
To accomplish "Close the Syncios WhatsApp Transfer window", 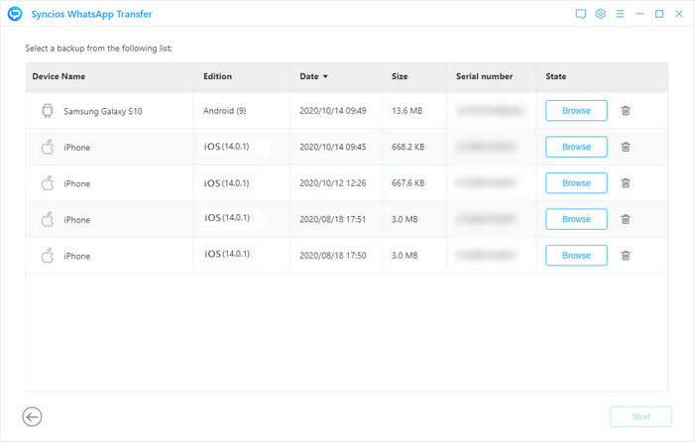I will [679, 14].
